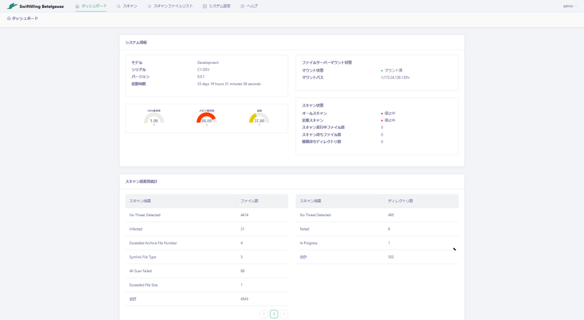Image resolution: width=584 pixels, height=320 pixels.
Task: Click the SwiftWing Betelgeuse logo icon
Action: pyautogui.click(x=12, y=6)
